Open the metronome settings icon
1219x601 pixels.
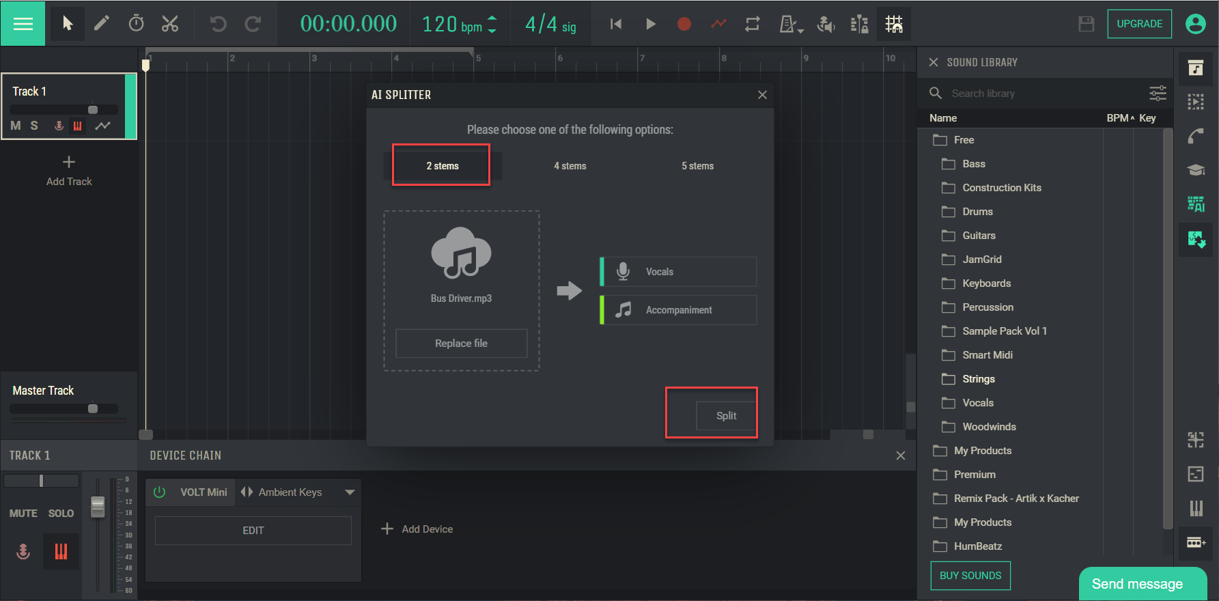point(790,25)
